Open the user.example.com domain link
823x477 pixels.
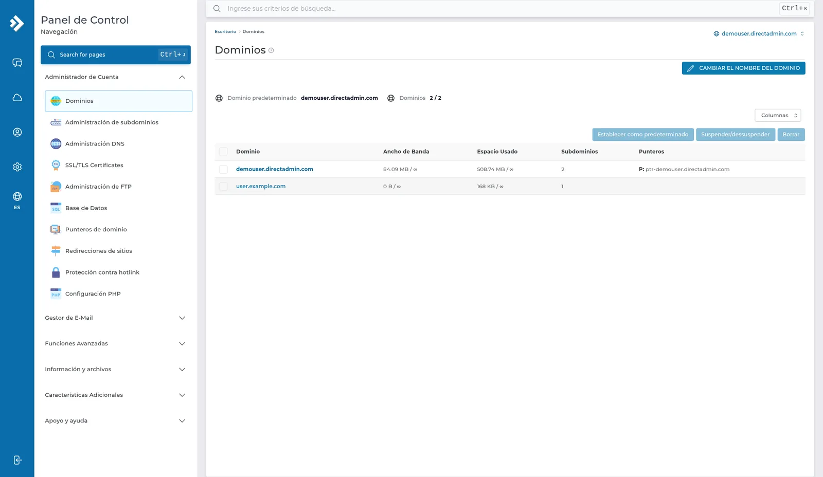tap(261, 187)
